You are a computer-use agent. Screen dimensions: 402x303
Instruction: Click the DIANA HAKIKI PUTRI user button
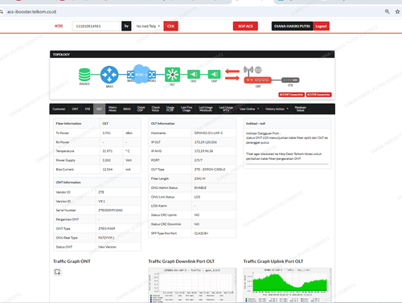tap(292, 27)
